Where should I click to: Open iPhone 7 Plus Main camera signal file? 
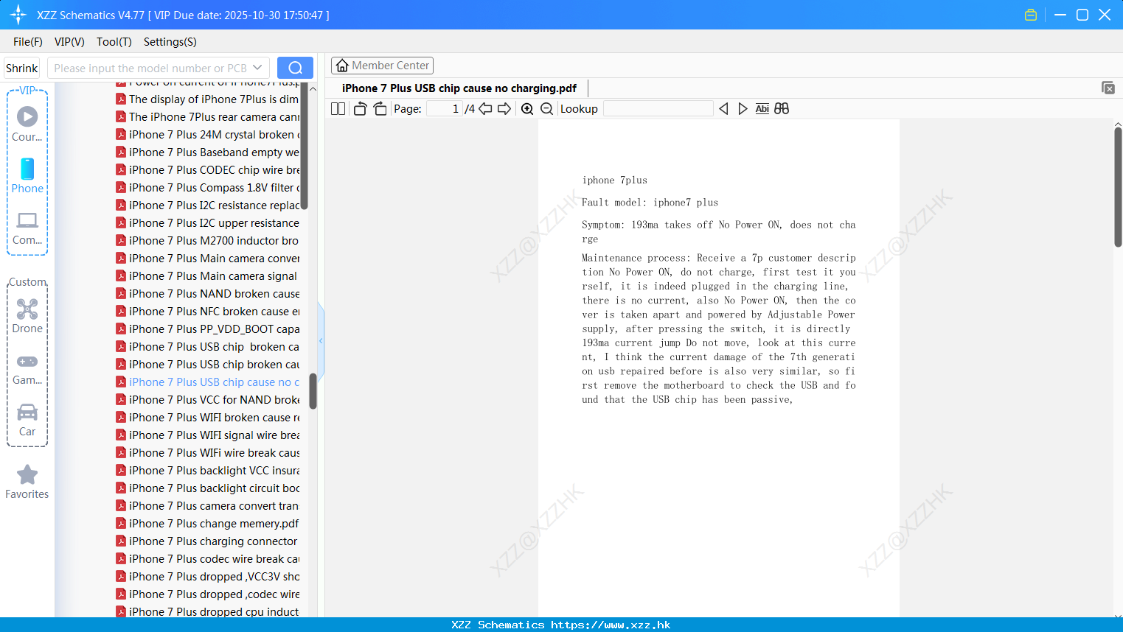(208, 276)
